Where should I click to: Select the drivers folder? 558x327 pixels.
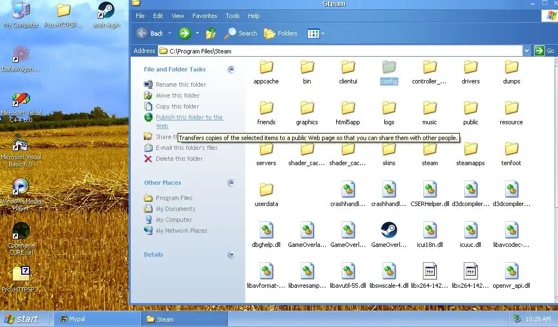tap(470, 72)
